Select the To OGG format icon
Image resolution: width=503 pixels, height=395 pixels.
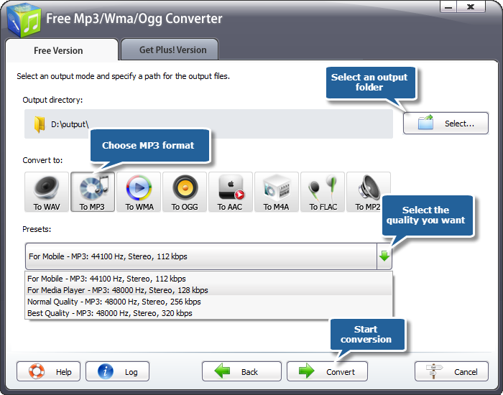point(185,192)
